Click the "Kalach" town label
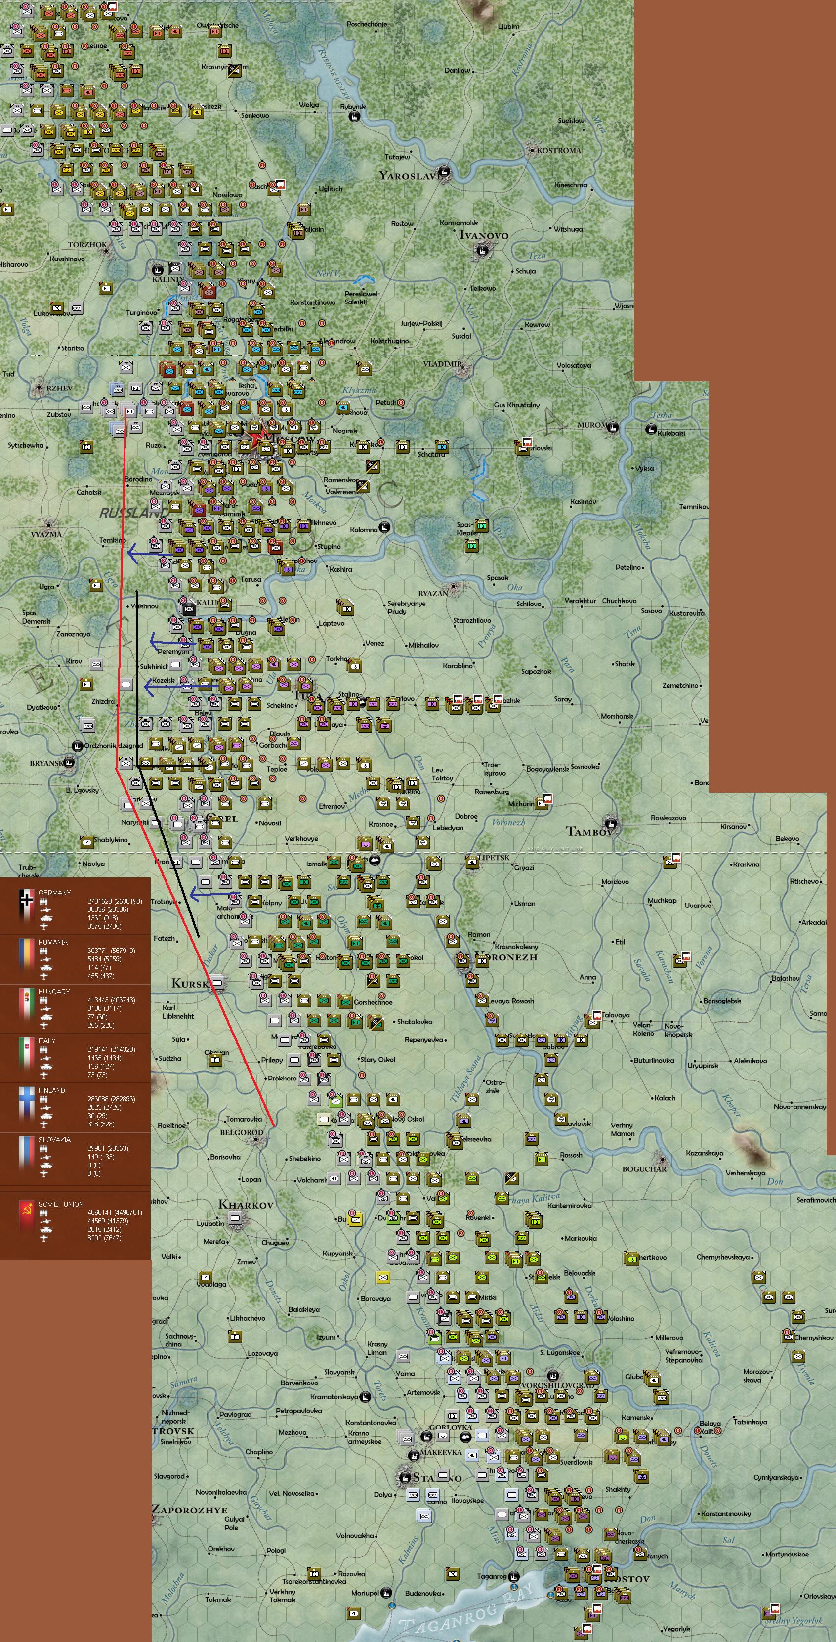Viewport: 836px width, 1642px height. pos(665,1098)
